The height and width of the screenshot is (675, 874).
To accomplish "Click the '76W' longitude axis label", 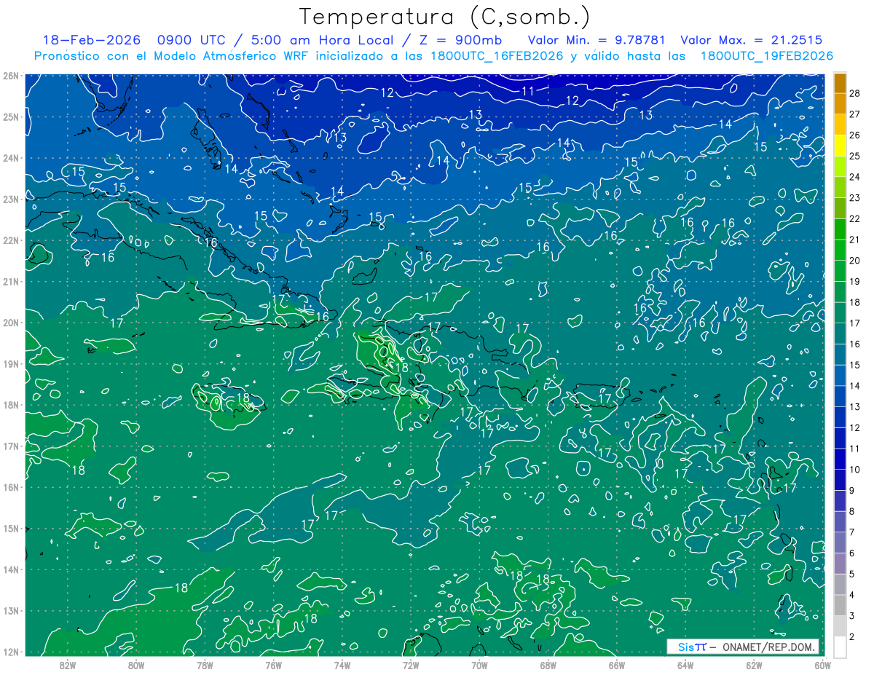I will (273, 664).
